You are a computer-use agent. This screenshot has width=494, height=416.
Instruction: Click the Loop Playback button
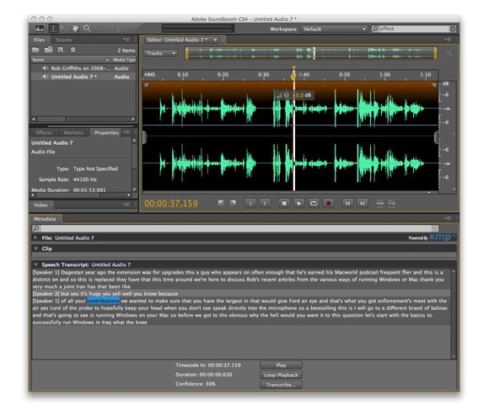(281, 375)
